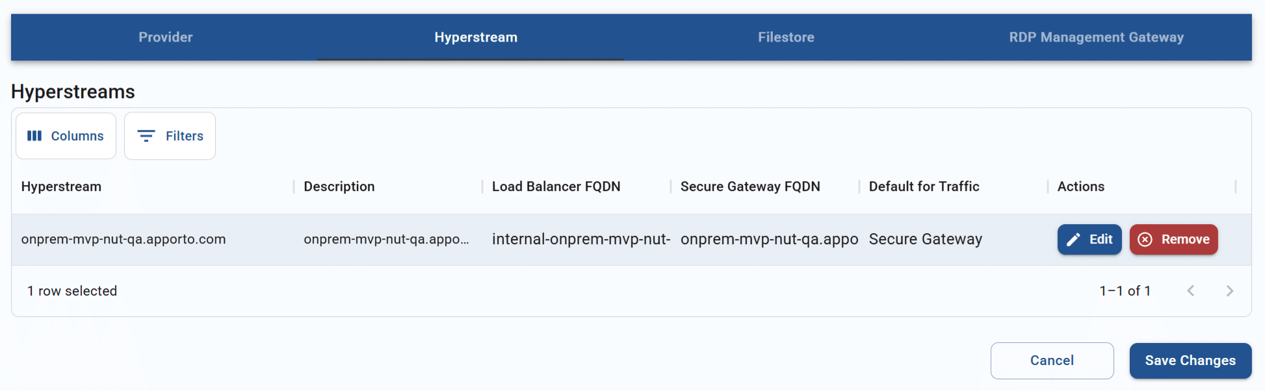Open sort options on Description column header
Screen dimensions: 1265x391
pyautogui.click(x=338, y=186)
